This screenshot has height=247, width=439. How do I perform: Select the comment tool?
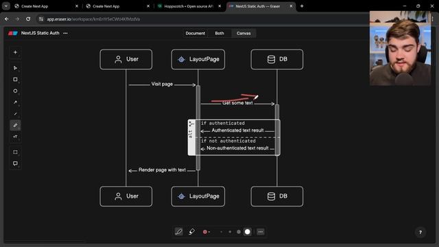(x=15, y=163)
